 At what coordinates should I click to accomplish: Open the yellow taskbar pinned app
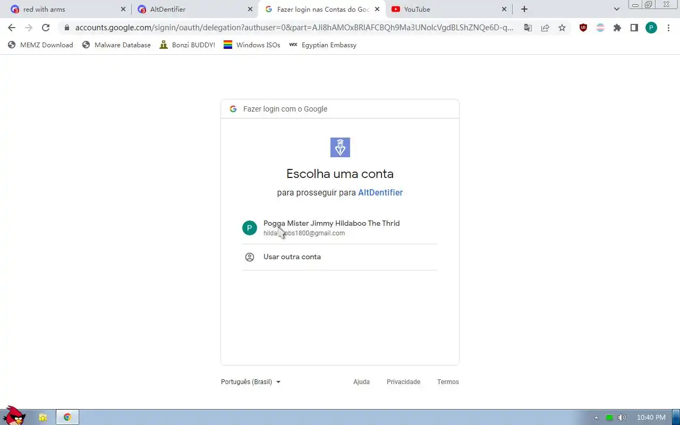[42, 418]
